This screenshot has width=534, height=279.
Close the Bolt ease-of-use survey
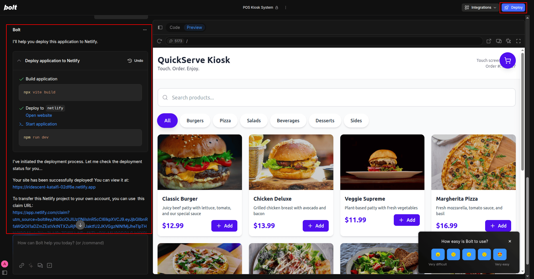point(510,241)
